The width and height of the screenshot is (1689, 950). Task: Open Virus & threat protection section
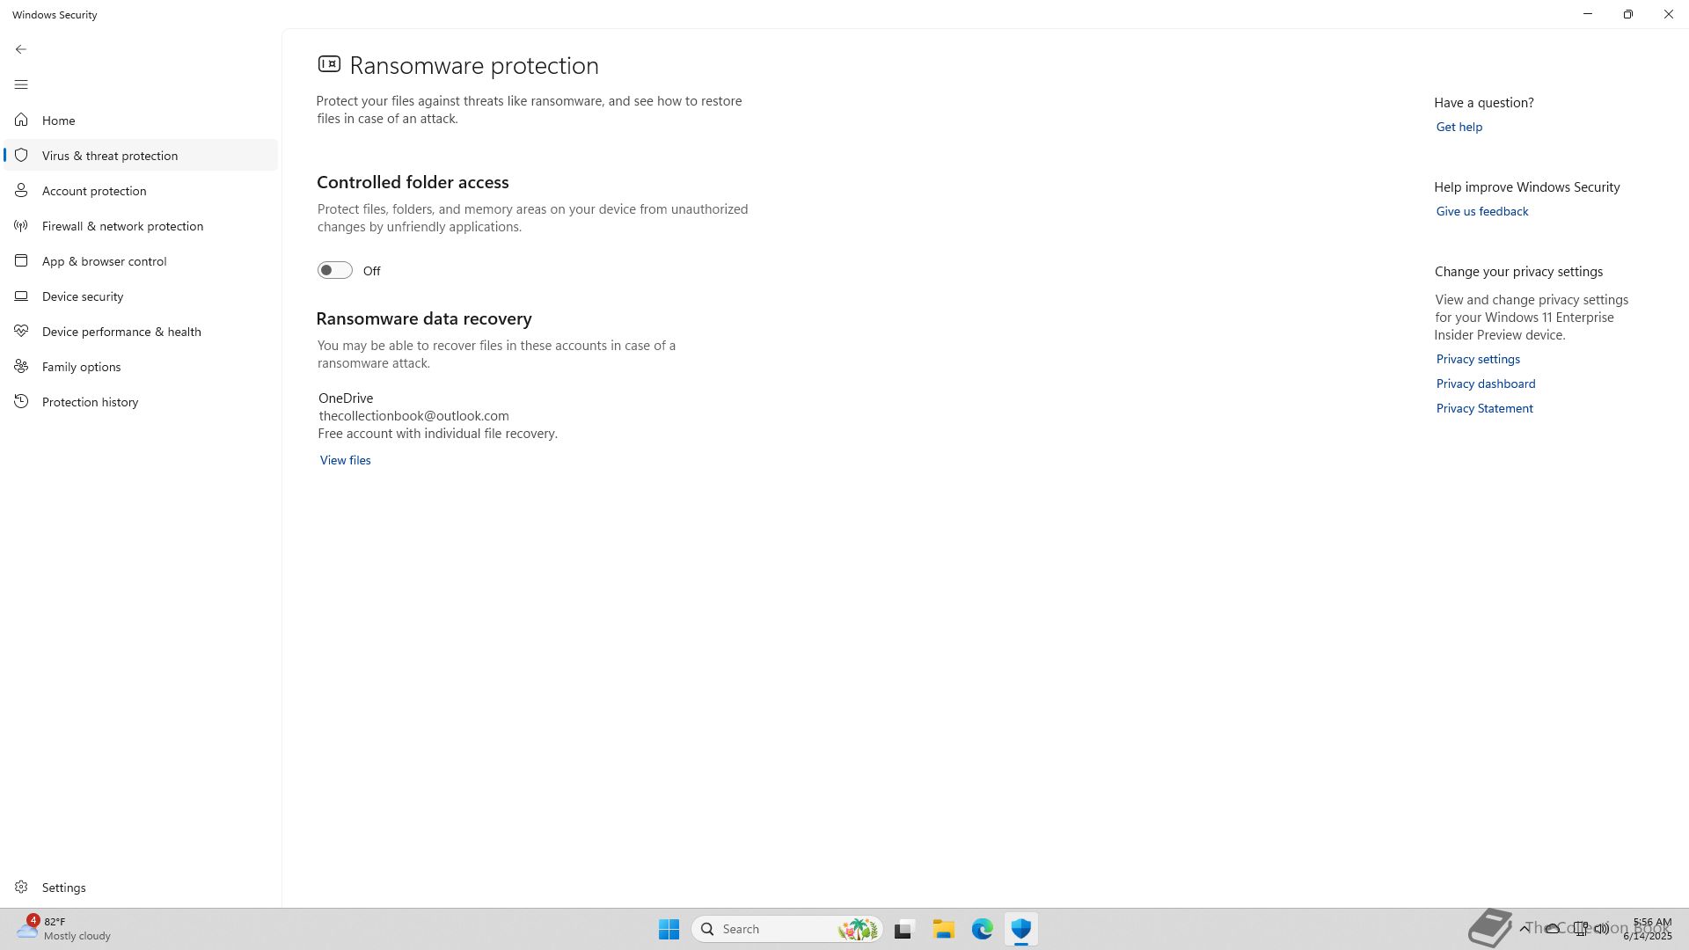(110, 156)
